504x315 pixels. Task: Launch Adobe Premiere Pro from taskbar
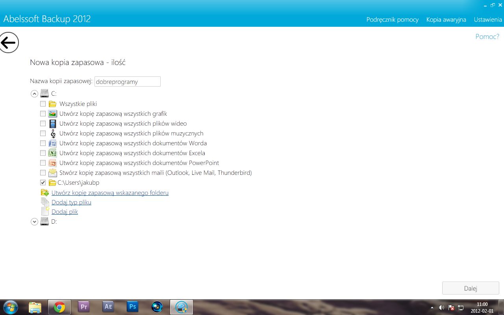pyautogui.click(x=84, y=307)
